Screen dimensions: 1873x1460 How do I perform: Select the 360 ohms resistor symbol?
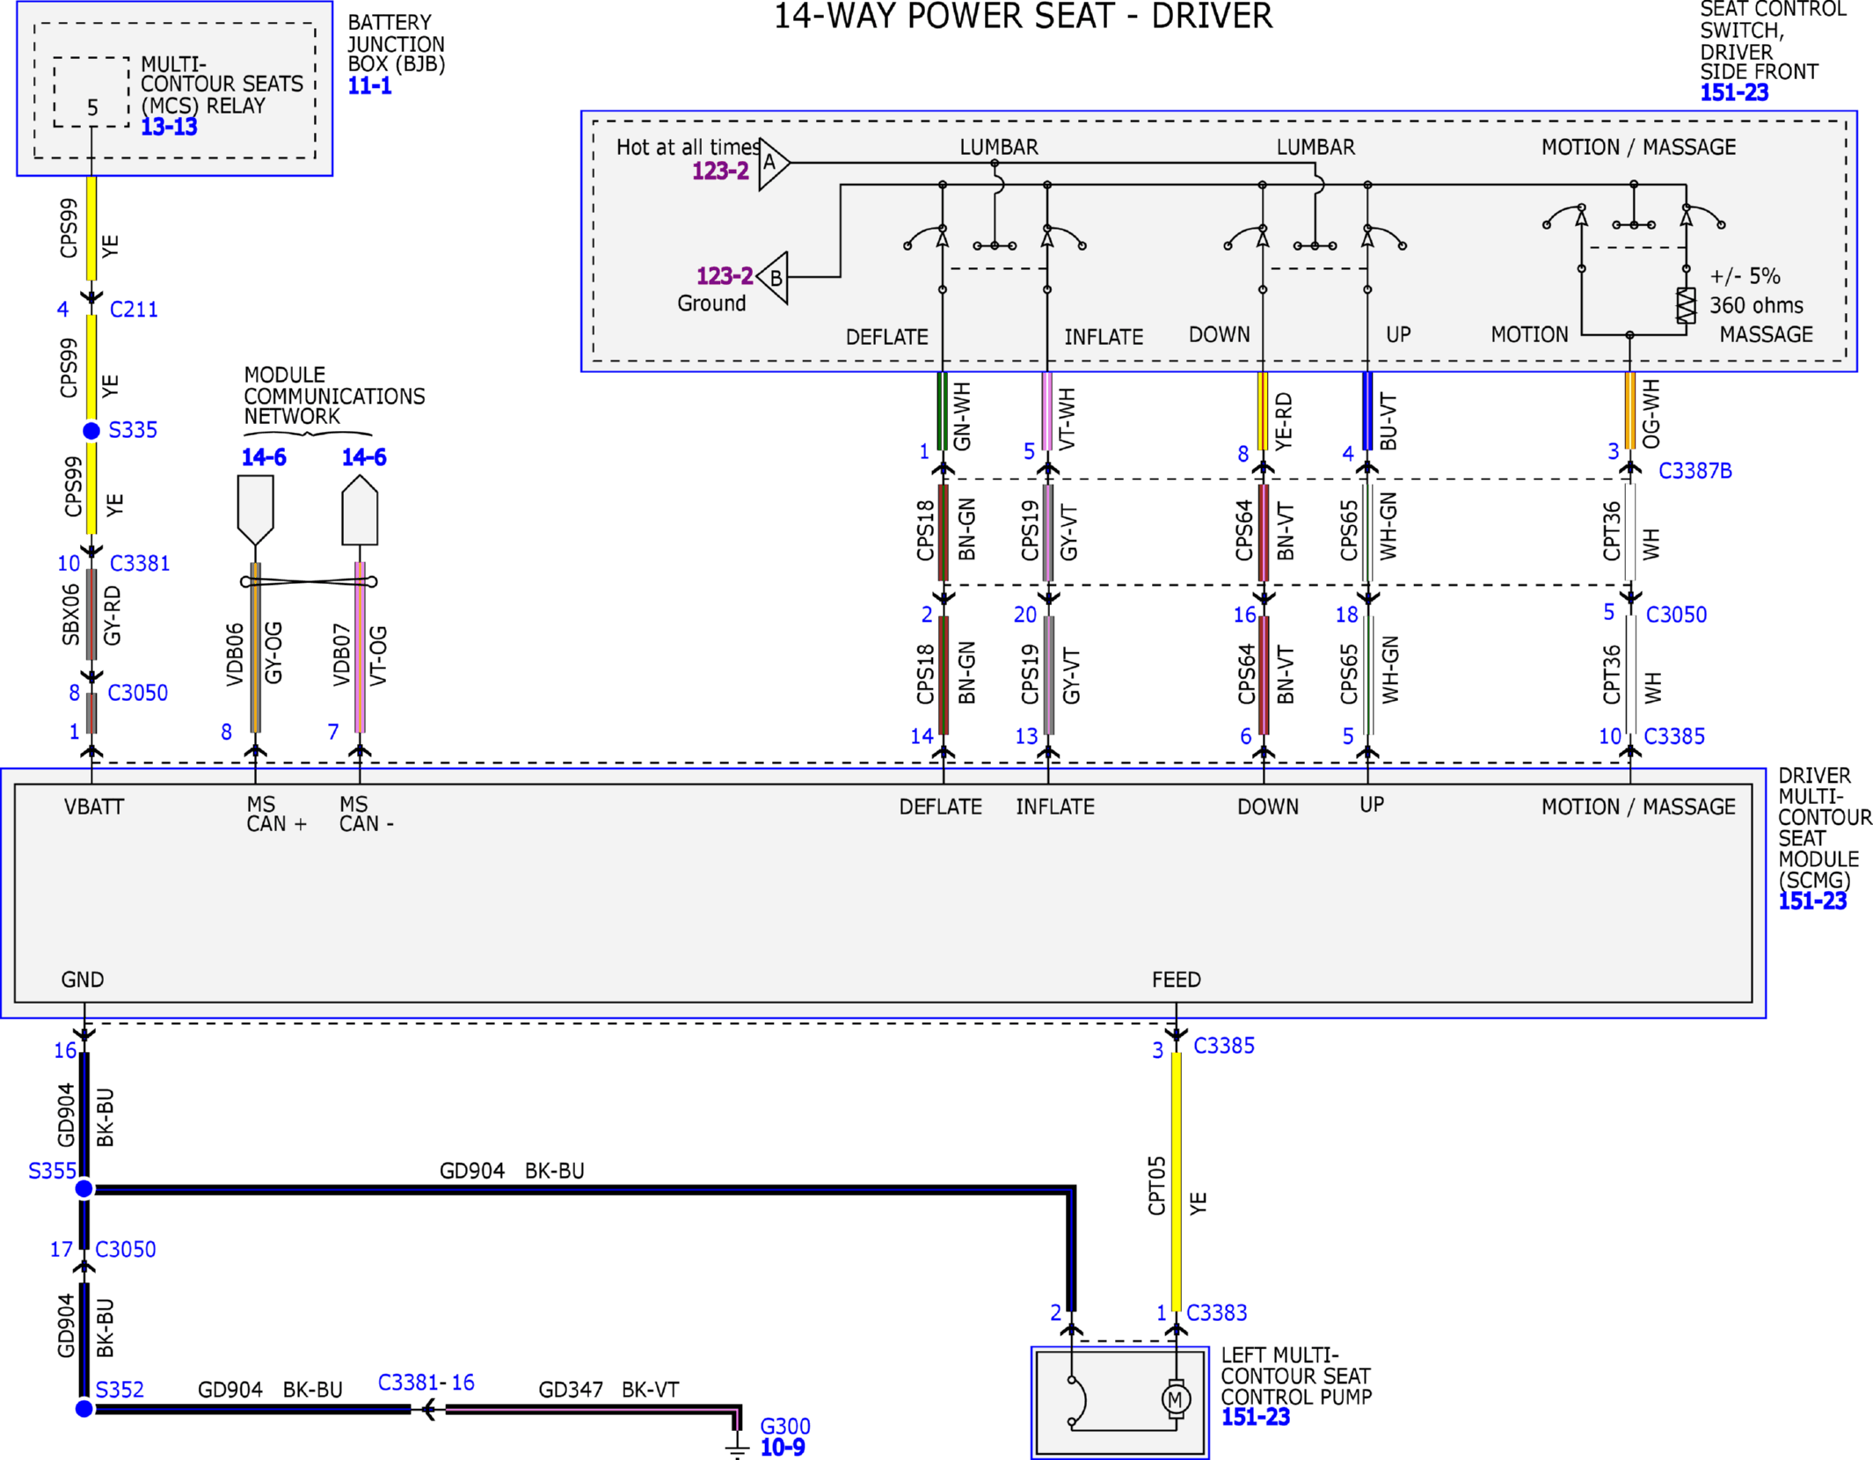click(1686, 305)
